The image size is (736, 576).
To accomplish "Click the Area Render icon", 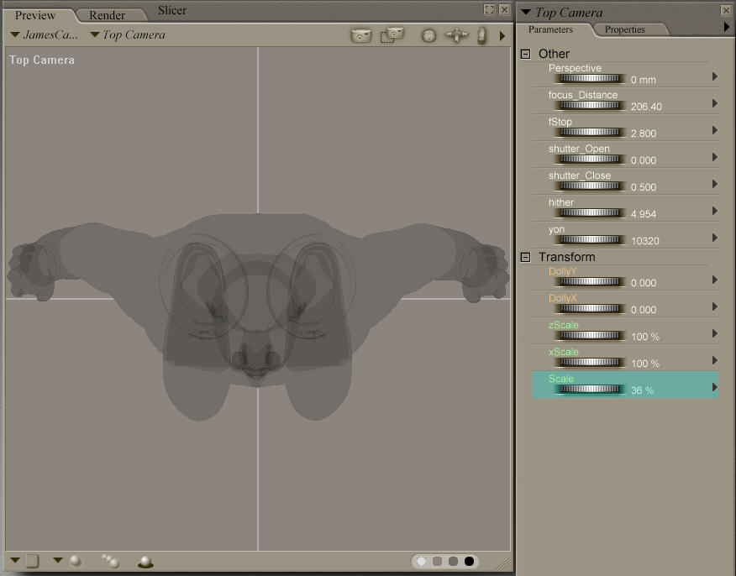I will pos(392,35).
